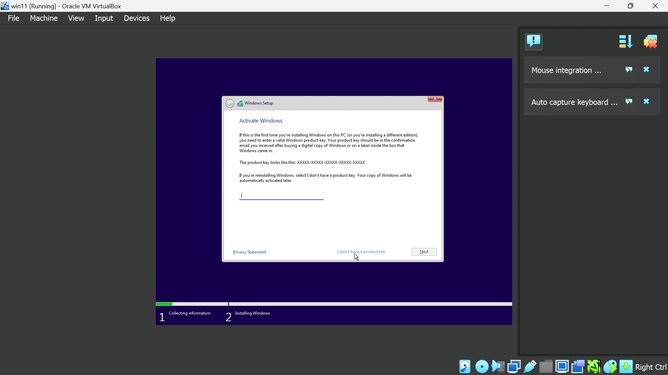Dismiss the Auto capture keyboard notification
This screenshot has height=375, width=668.
(646, 102)
